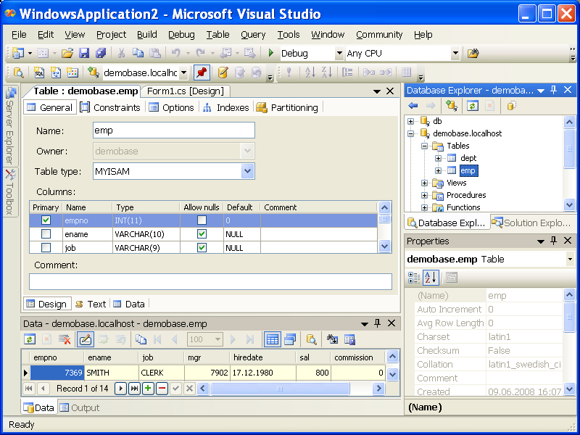Open the Table type MYISAM dropdown
The image size is (580, 435).
(247, 171)
